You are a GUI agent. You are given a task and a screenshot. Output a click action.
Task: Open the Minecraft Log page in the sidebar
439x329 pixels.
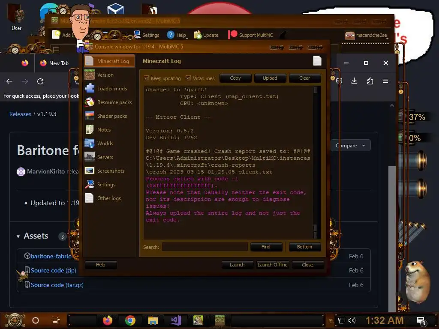pos(109,61)
